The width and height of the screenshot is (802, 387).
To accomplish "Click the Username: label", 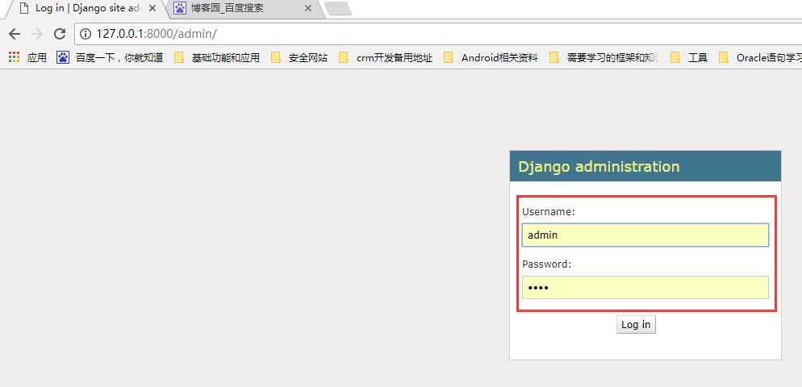I will click(x=549, y=212).
